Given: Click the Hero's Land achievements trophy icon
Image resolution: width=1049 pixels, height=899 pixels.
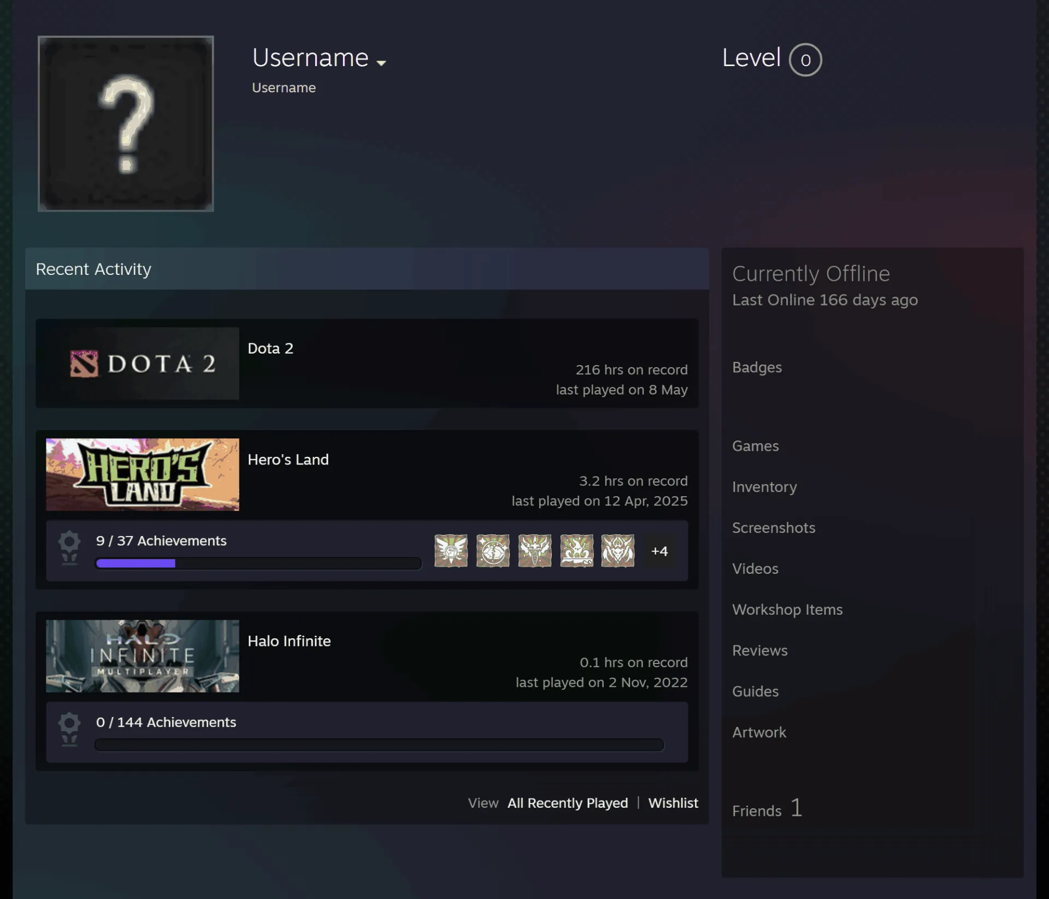Looking at the screenshot, I should tap(69, 548).
